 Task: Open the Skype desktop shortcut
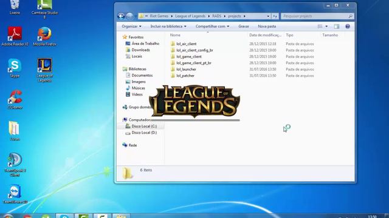click(x=15, y=68)
